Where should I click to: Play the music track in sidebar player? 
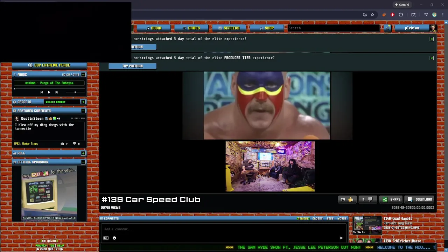[x=49, y=92]
